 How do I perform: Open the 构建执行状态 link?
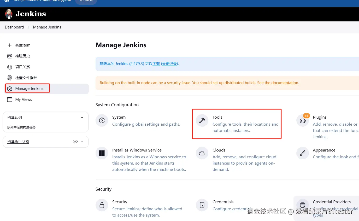click(18, 142)
